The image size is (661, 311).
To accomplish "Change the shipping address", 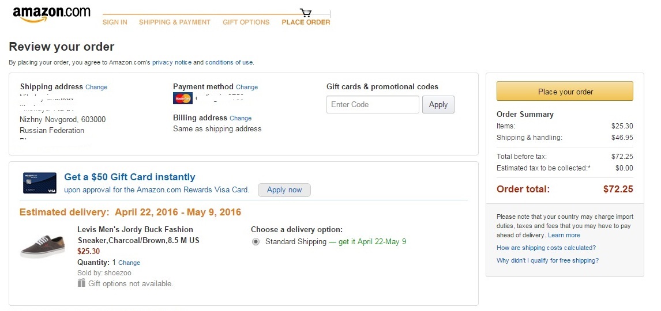I will (96, 88).
